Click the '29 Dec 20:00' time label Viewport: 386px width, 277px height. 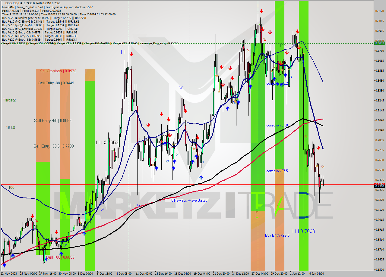point(279,274)
